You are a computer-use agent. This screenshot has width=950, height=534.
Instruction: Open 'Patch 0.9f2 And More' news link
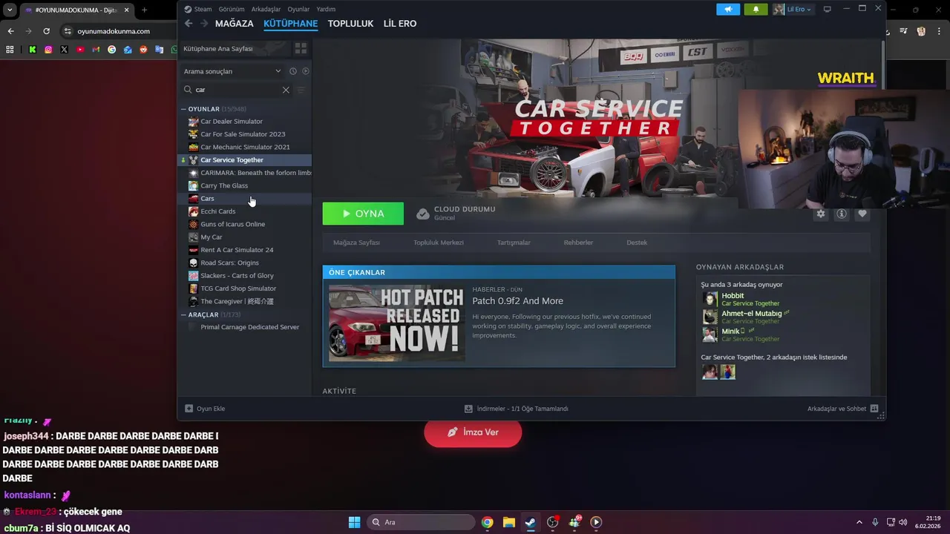(x=518, y=301)
